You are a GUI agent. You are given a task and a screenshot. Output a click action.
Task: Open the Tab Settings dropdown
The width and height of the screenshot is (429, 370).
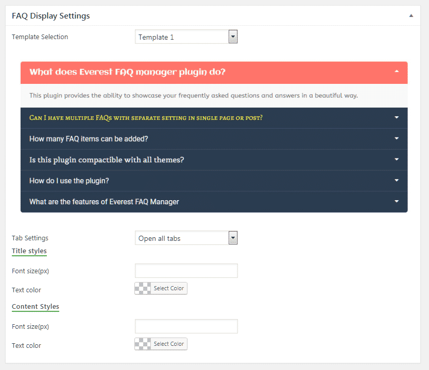pos(186,238)
